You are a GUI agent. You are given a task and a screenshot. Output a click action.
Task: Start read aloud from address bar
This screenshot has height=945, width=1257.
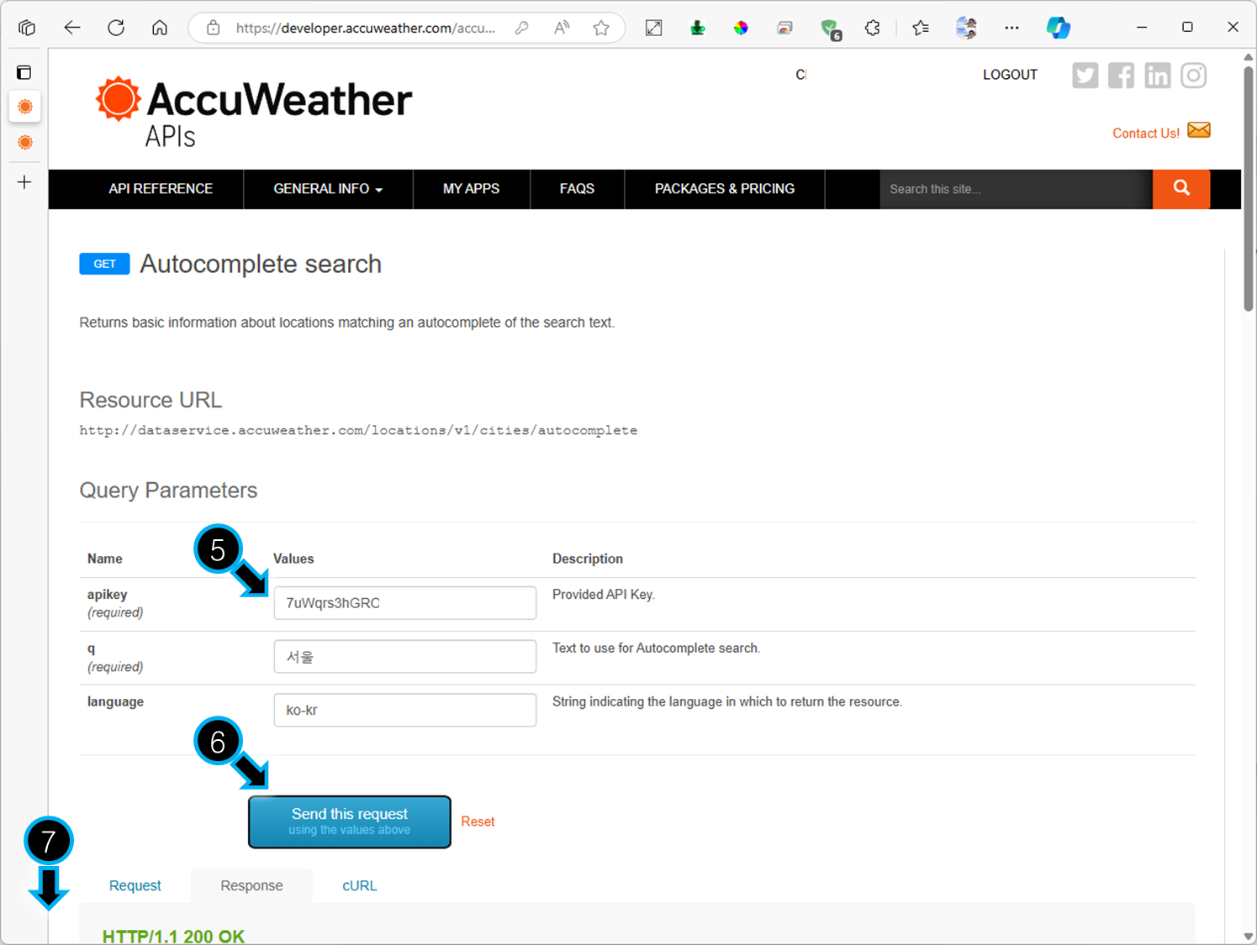pos(562,28)
